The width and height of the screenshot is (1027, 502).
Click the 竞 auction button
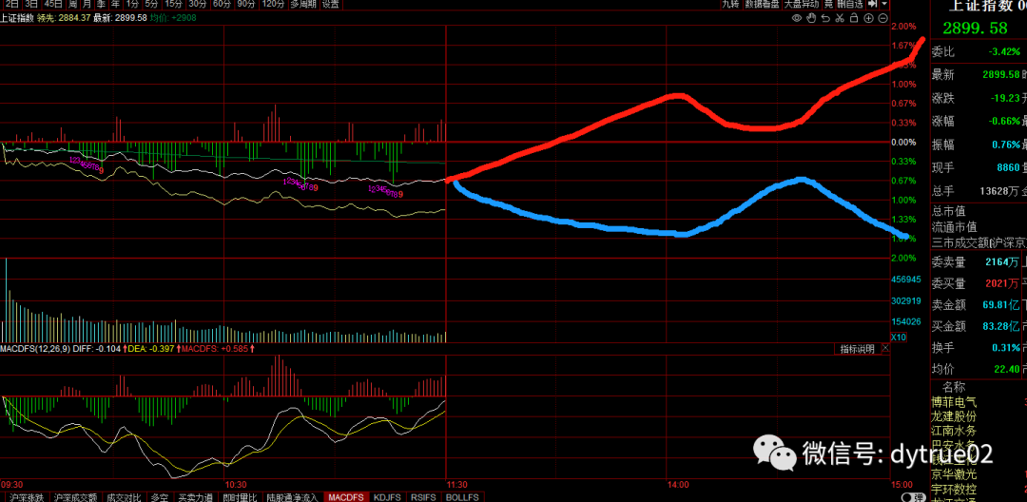pos(829,4)
